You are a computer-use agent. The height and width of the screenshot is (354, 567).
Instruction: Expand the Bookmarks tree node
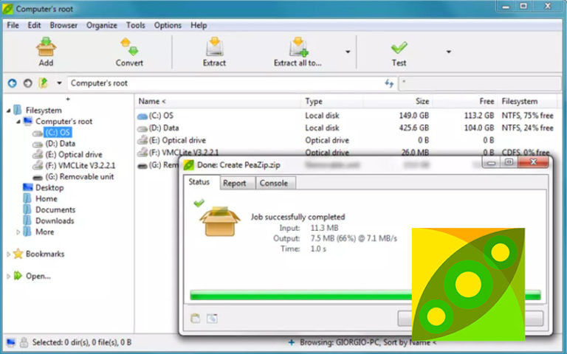click(8, 254)
